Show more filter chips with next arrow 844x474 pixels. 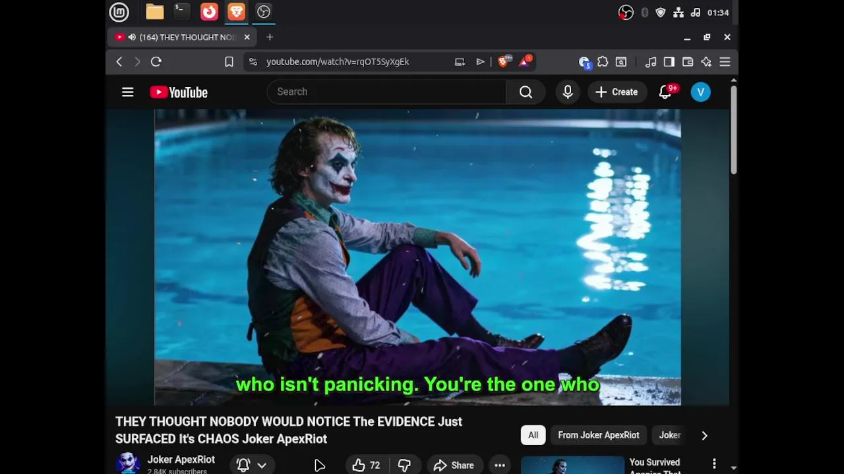coord(704,435)
